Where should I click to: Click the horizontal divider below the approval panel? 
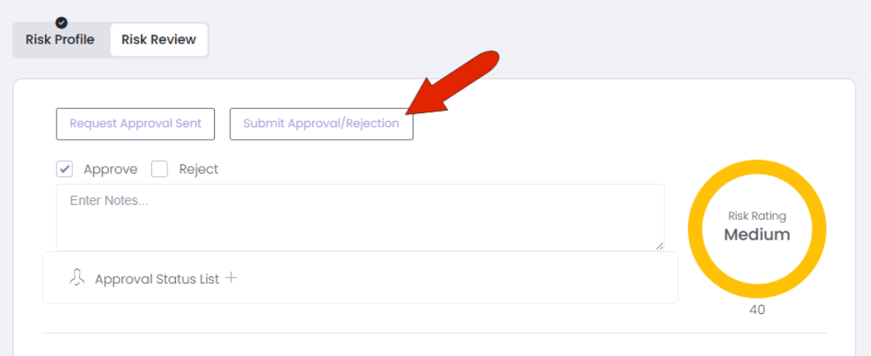pyautogui.click(x=434, y=334)
